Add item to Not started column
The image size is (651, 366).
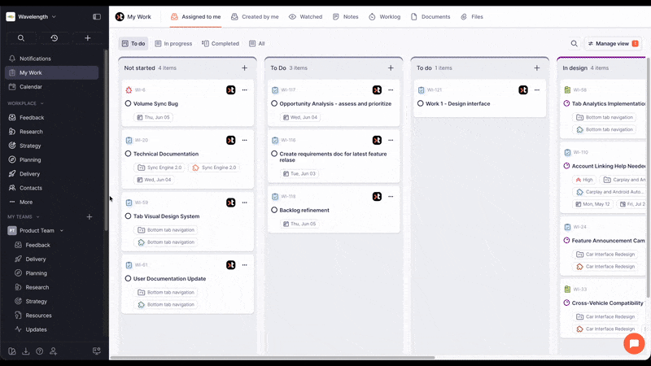245,68
